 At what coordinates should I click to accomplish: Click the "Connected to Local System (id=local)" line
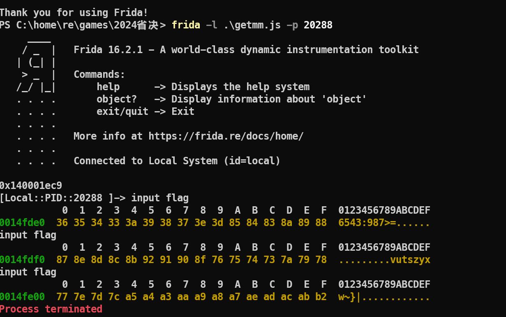point(177,161)
